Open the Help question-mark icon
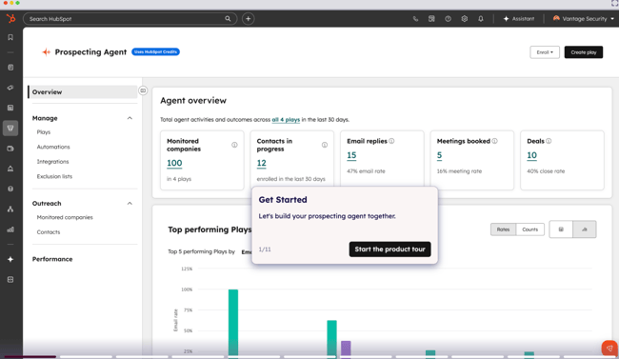619x359 pixels. 448,18
